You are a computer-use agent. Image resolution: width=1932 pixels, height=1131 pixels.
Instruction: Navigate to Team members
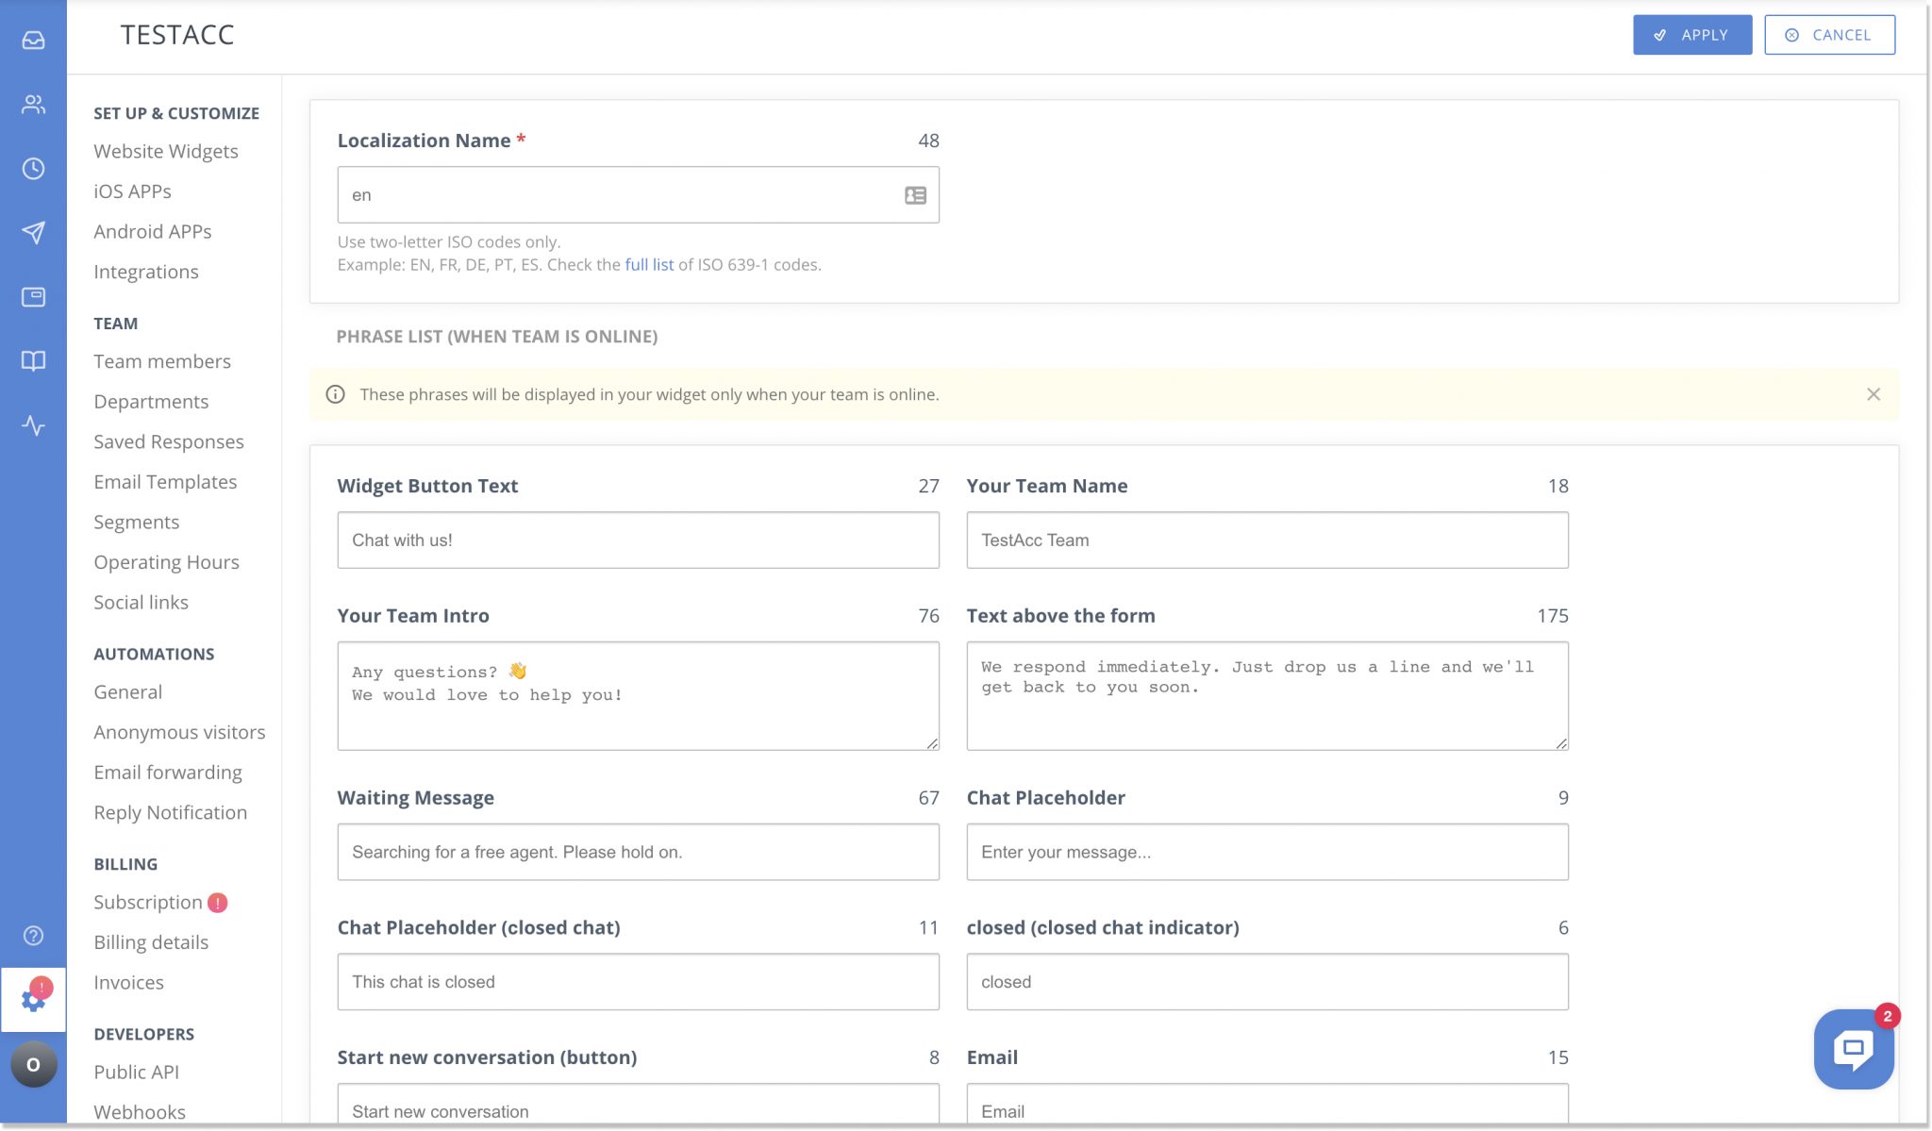tap(162, 361)
